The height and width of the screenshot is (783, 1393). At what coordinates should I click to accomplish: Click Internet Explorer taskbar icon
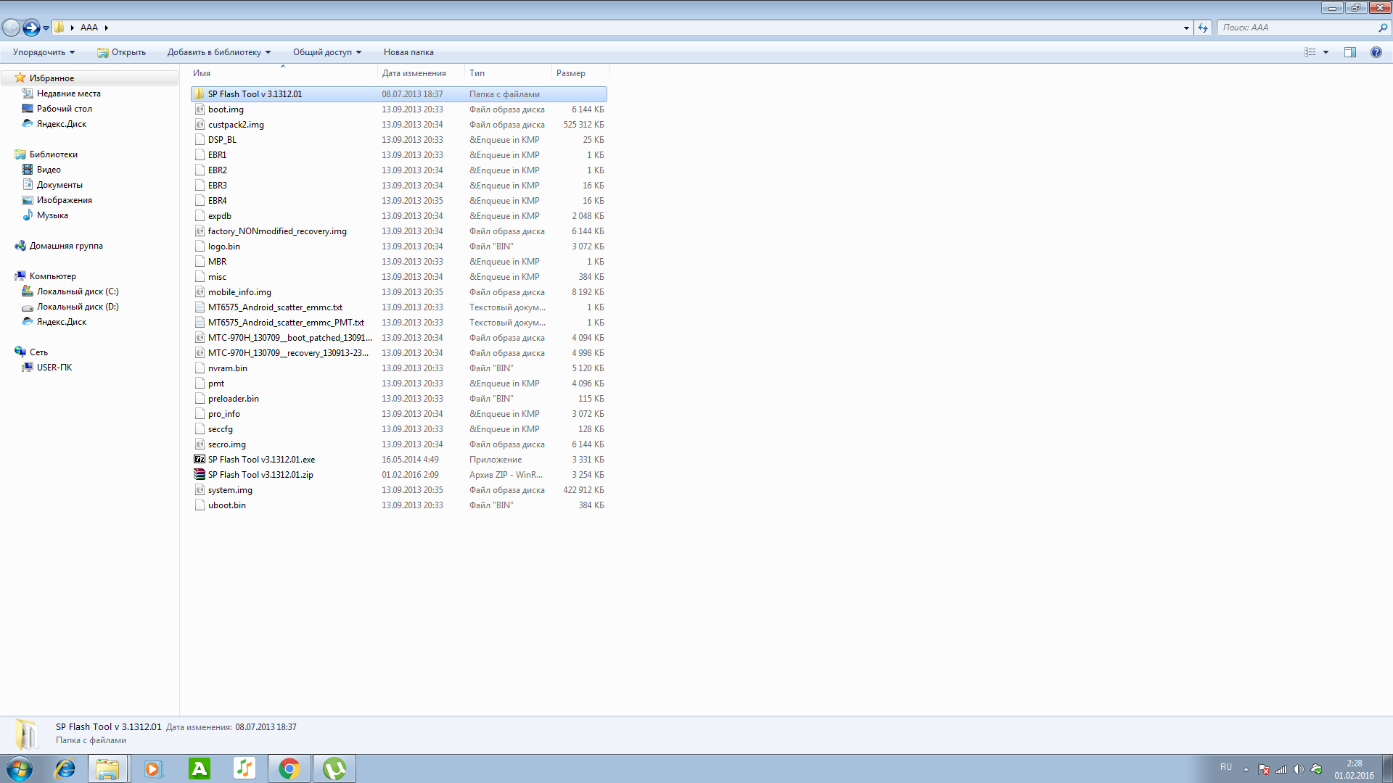pyautogui.click(x=65, y=768)
